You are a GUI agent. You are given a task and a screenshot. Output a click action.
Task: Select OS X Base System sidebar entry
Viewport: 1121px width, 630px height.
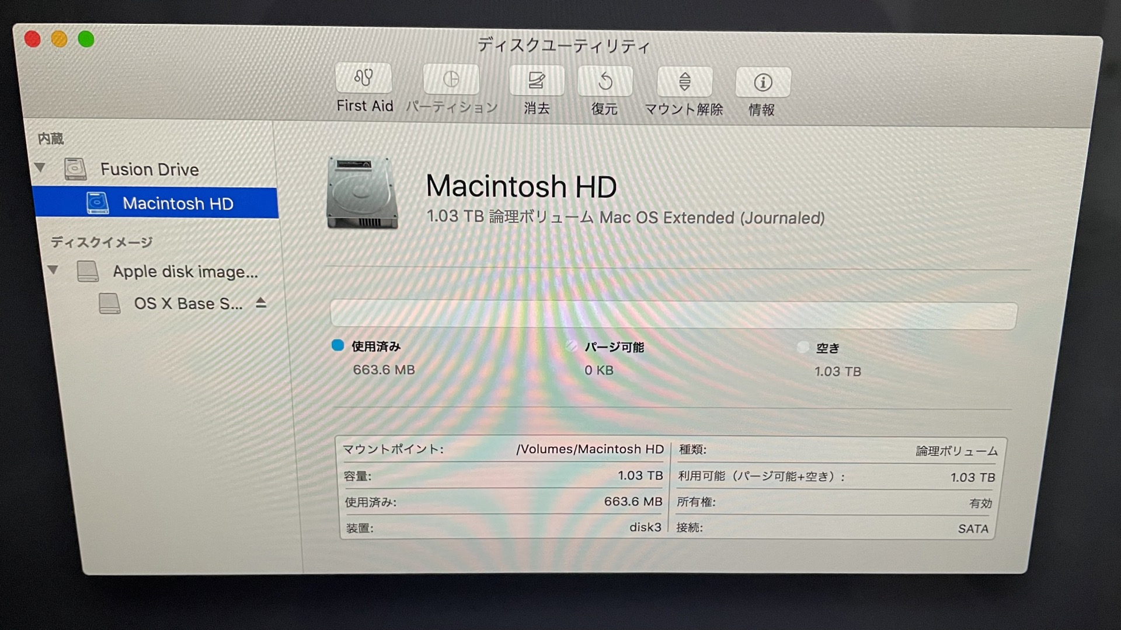point(188,304)
